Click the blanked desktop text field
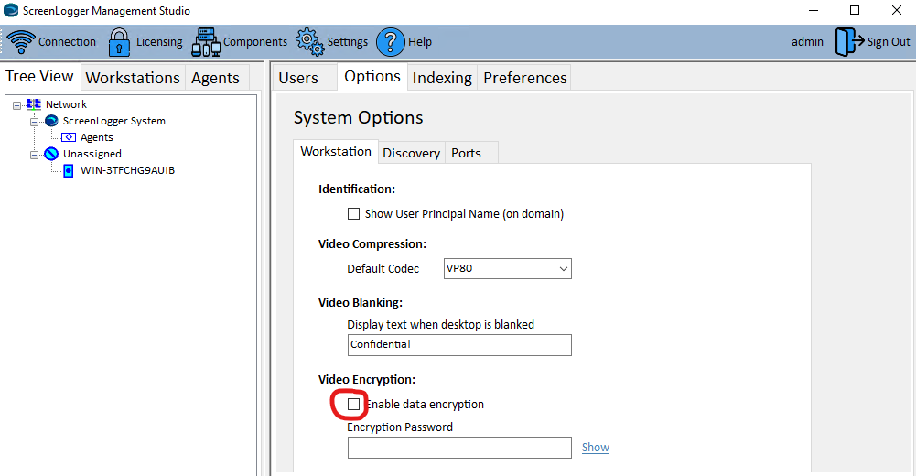916x476 pixels. tap(459, 345)
